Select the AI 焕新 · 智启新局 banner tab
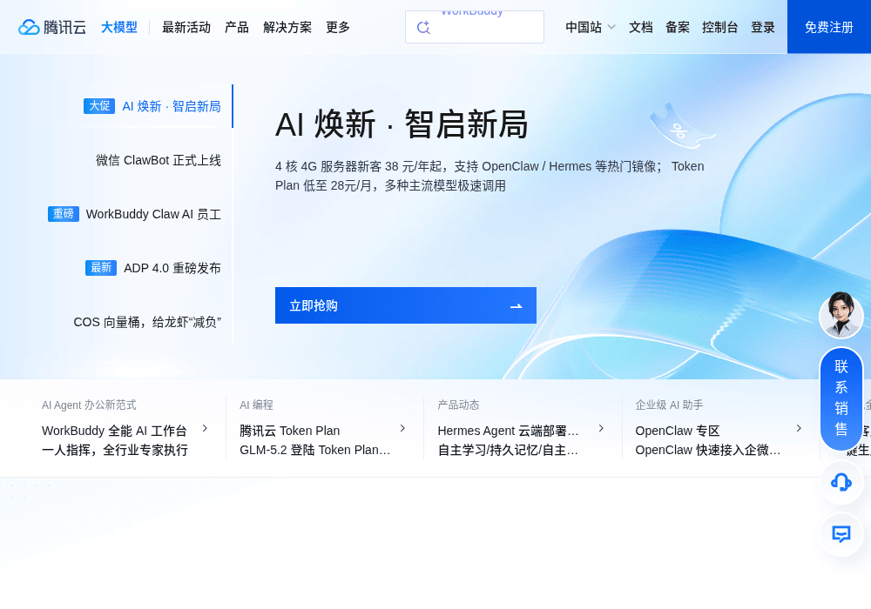This screenshot has width=871, height=609. (x=172, y=106)
